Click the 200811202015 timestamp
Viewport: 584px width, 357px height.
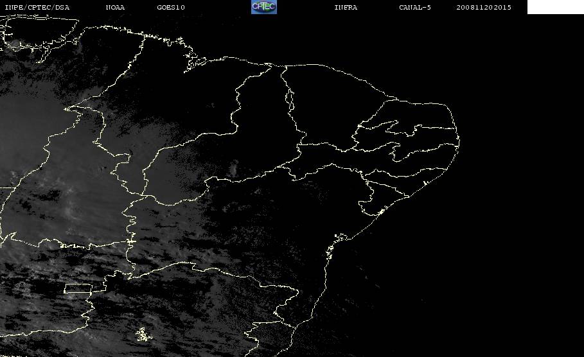pyautogui.click(x=484, y=7)
